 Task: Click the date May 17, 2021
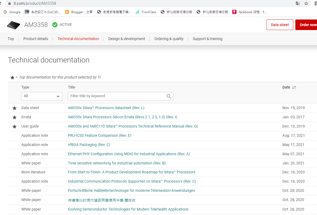coord(293,145)
